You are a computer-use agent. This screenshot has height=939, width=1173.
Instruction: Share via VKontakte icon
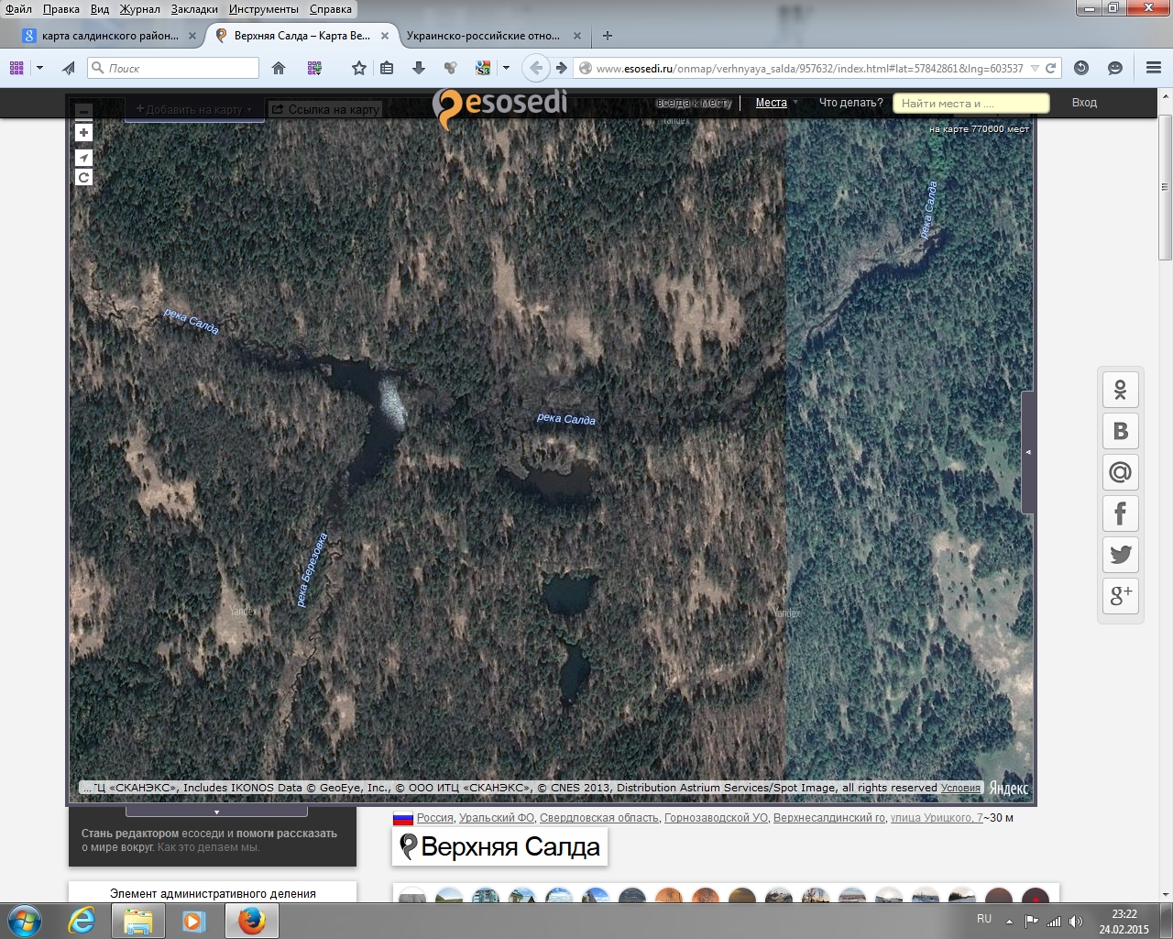point(1120,431)
